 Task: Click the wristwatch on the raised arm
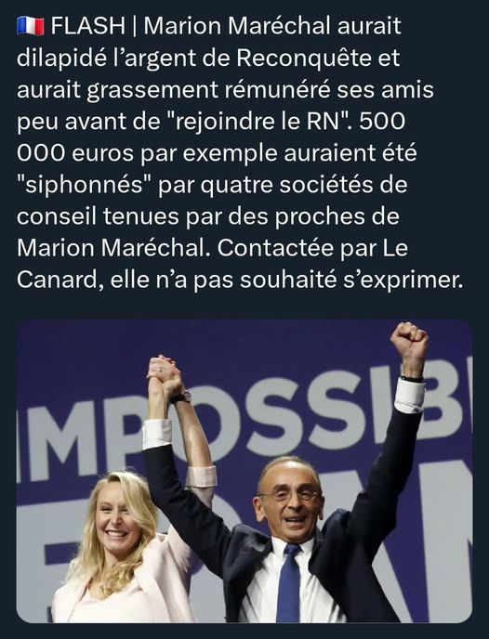[x=180, y=398]
